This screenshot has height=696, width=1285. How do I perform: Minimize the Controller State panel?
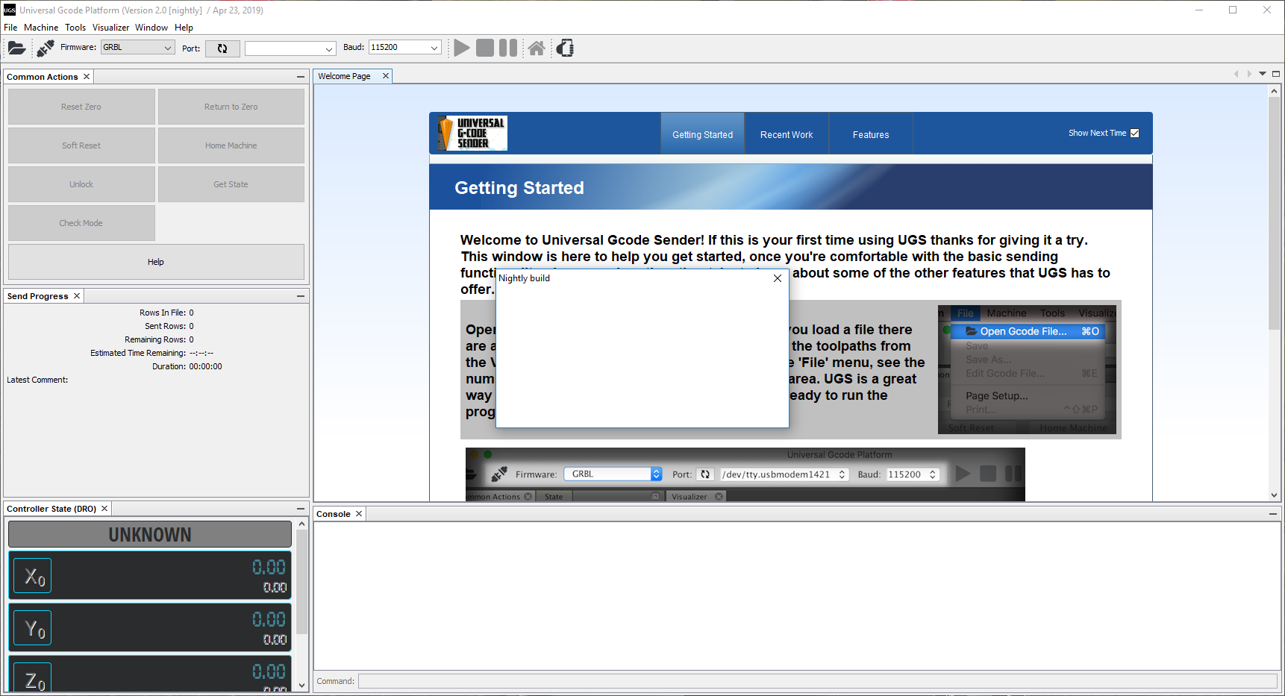click(x=301, y=509)
